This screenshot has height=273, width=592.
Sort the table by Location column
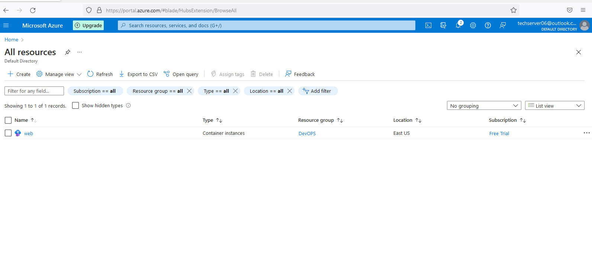click(408, 120)
